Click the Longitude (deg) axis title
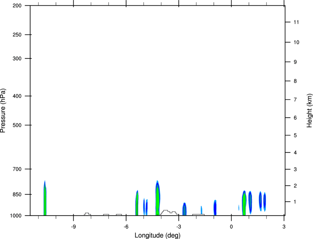 tap(158, 235)
